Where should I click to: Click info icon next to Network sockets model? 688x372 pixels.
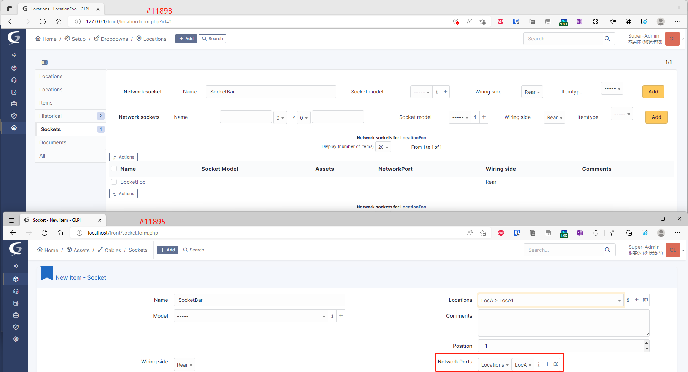point(475,117)
